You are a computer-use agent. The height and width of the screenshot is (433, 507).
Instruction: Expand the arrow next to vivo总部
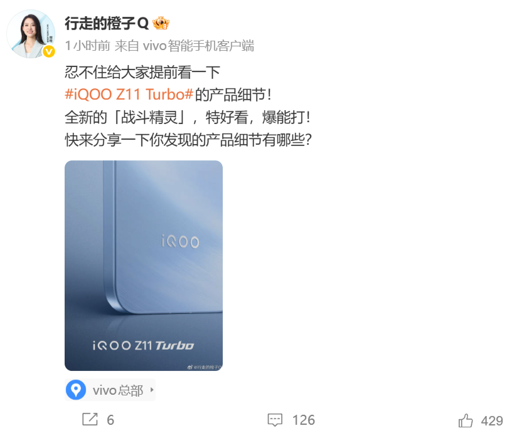[x=152, y=390]
